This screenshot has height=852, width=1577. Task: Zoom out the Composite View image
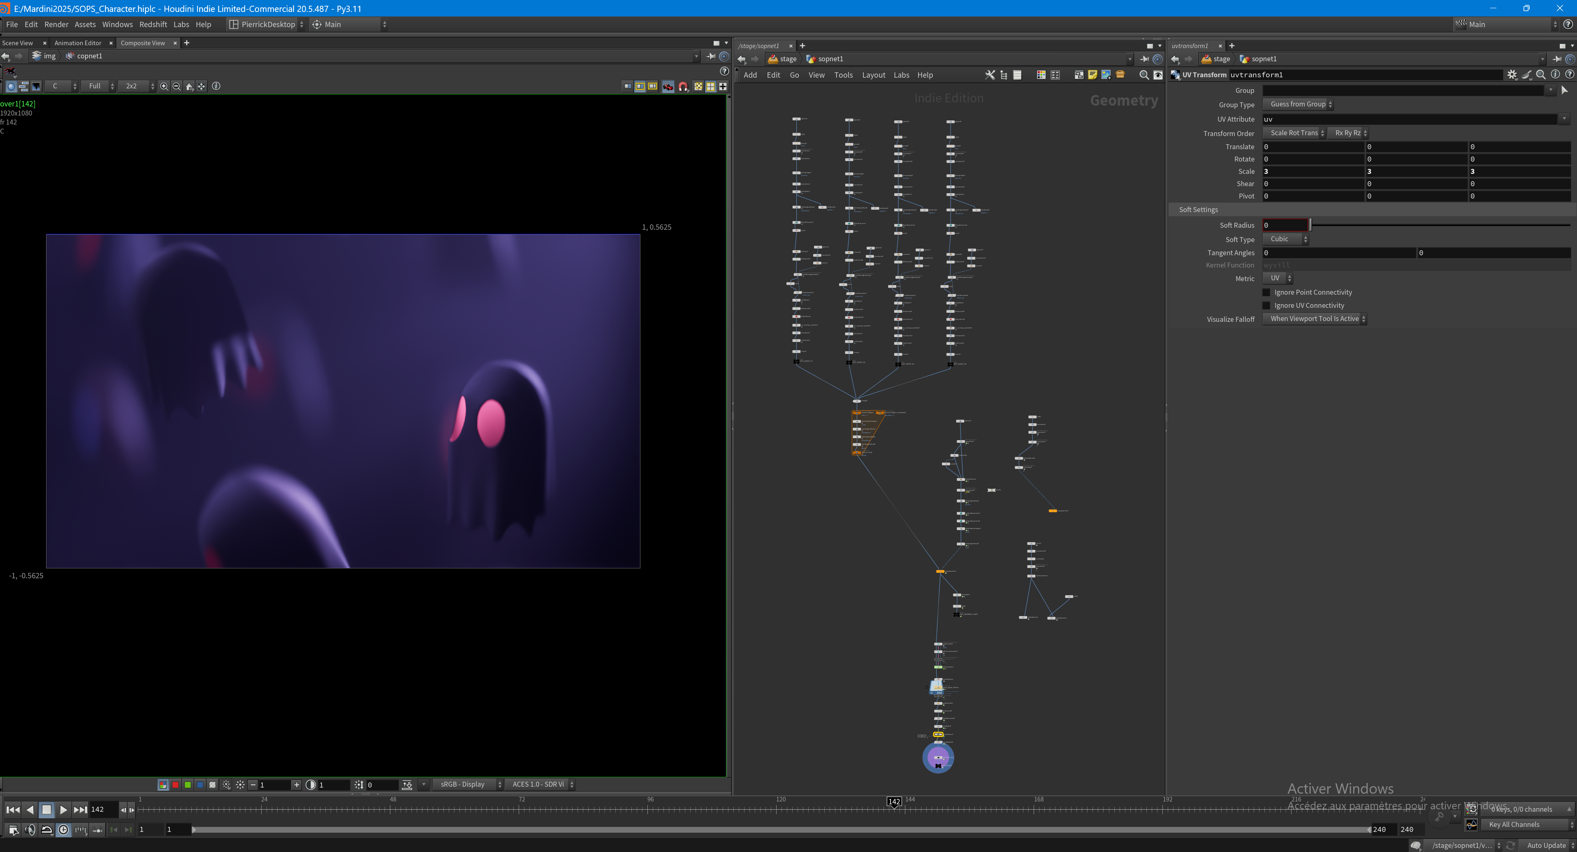[176, 86]
